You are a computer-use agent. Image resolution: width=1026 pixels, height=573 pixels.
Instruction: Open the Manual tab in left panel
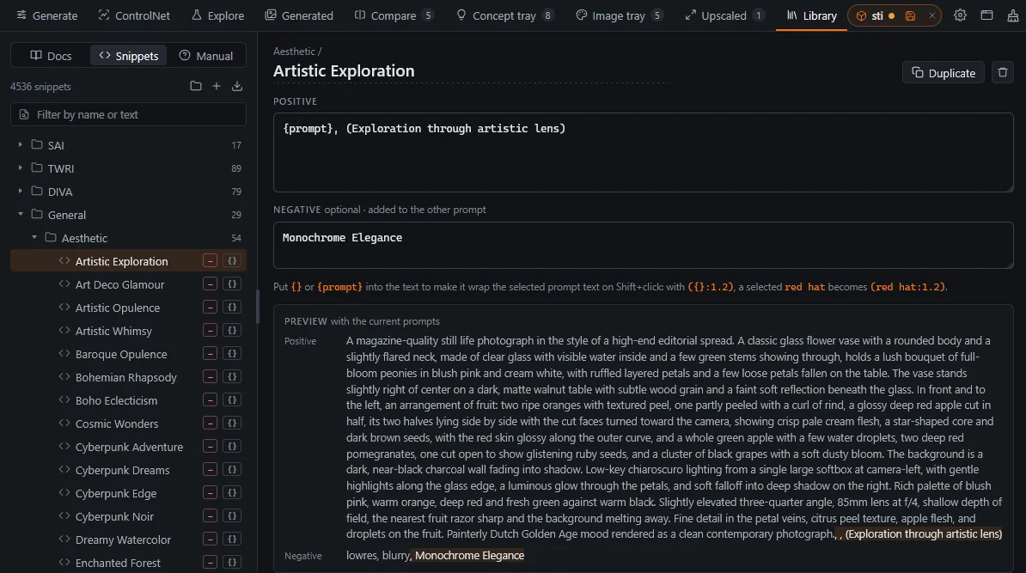[x=206, y=56]
